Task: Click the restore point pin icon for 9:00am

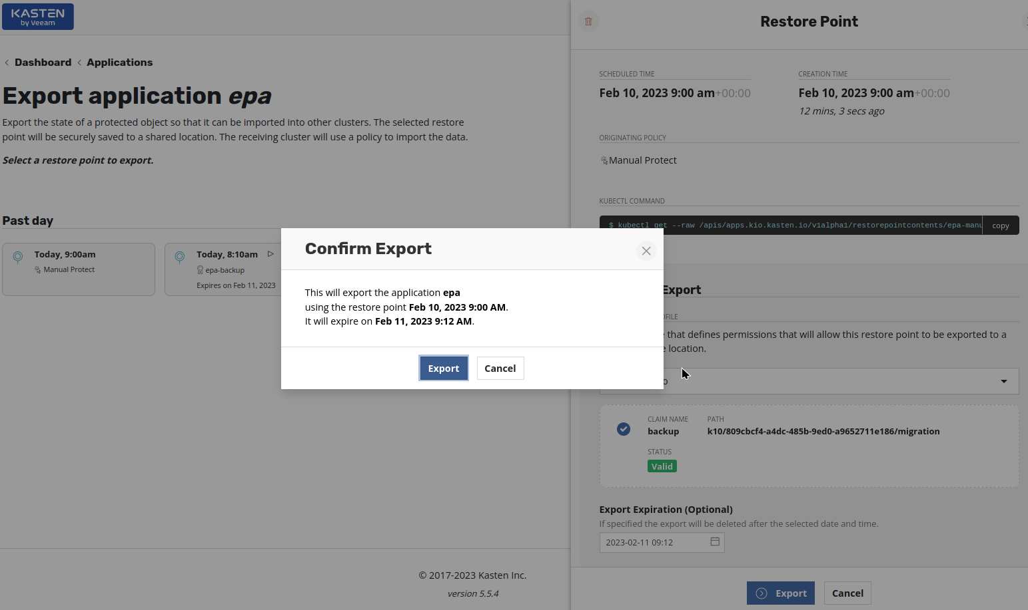Action: coord(18,257)
